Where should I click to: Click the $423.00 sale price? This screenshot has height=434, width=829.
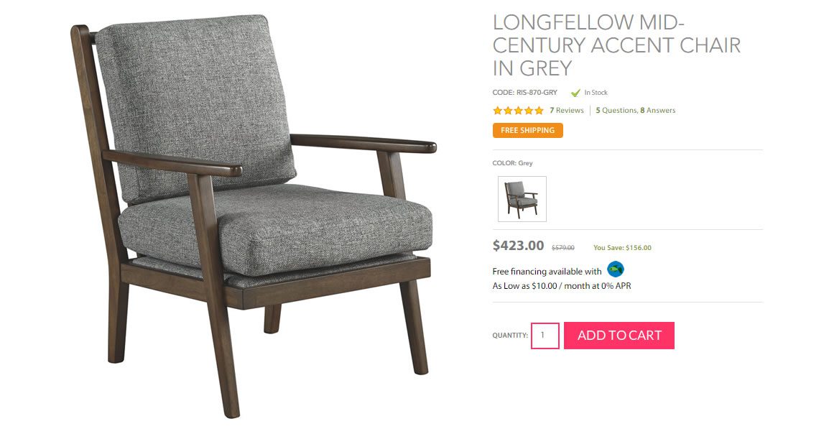point(518,245)
